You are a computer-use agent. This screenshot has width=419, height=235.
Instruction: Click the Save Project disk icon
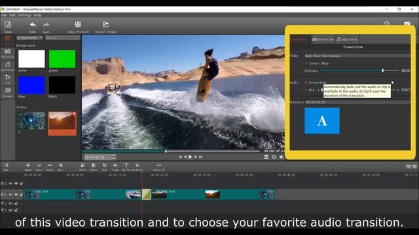pos(78,25)
